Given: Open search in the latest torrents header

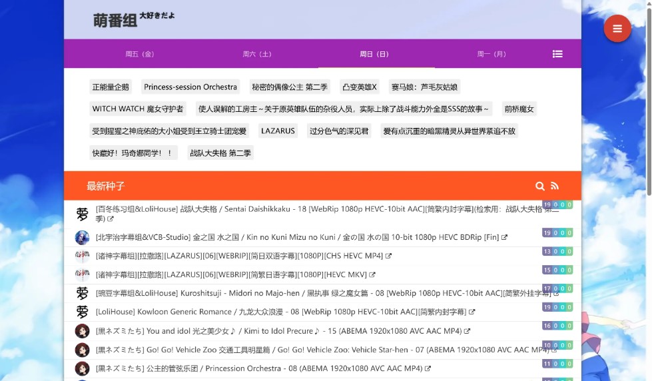Looking at the screenshot, I should pyautogui.click(x=539, y=187).
